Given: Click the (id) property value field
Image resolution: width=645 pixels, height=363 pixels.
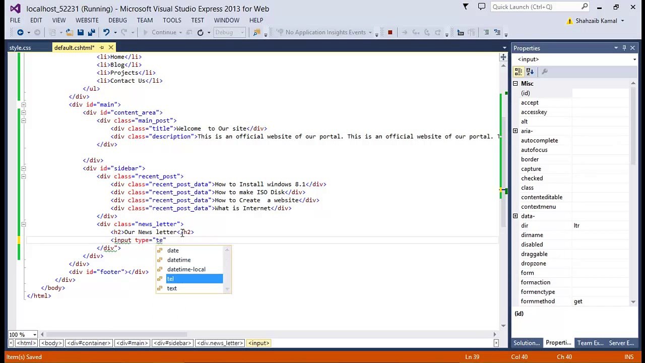Looking at the screenshot, I should click(601, 93).
